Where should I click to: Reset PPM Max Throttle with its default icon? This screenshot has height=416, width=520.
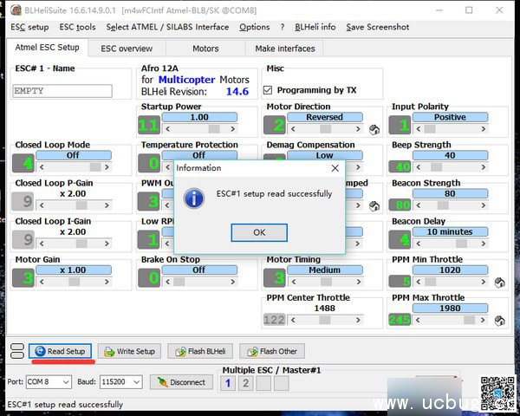pos(499,321)
